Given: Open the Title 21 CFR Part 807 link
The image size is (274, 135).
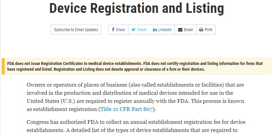Looking at the screenshot, I should click(x=127, y=109).
